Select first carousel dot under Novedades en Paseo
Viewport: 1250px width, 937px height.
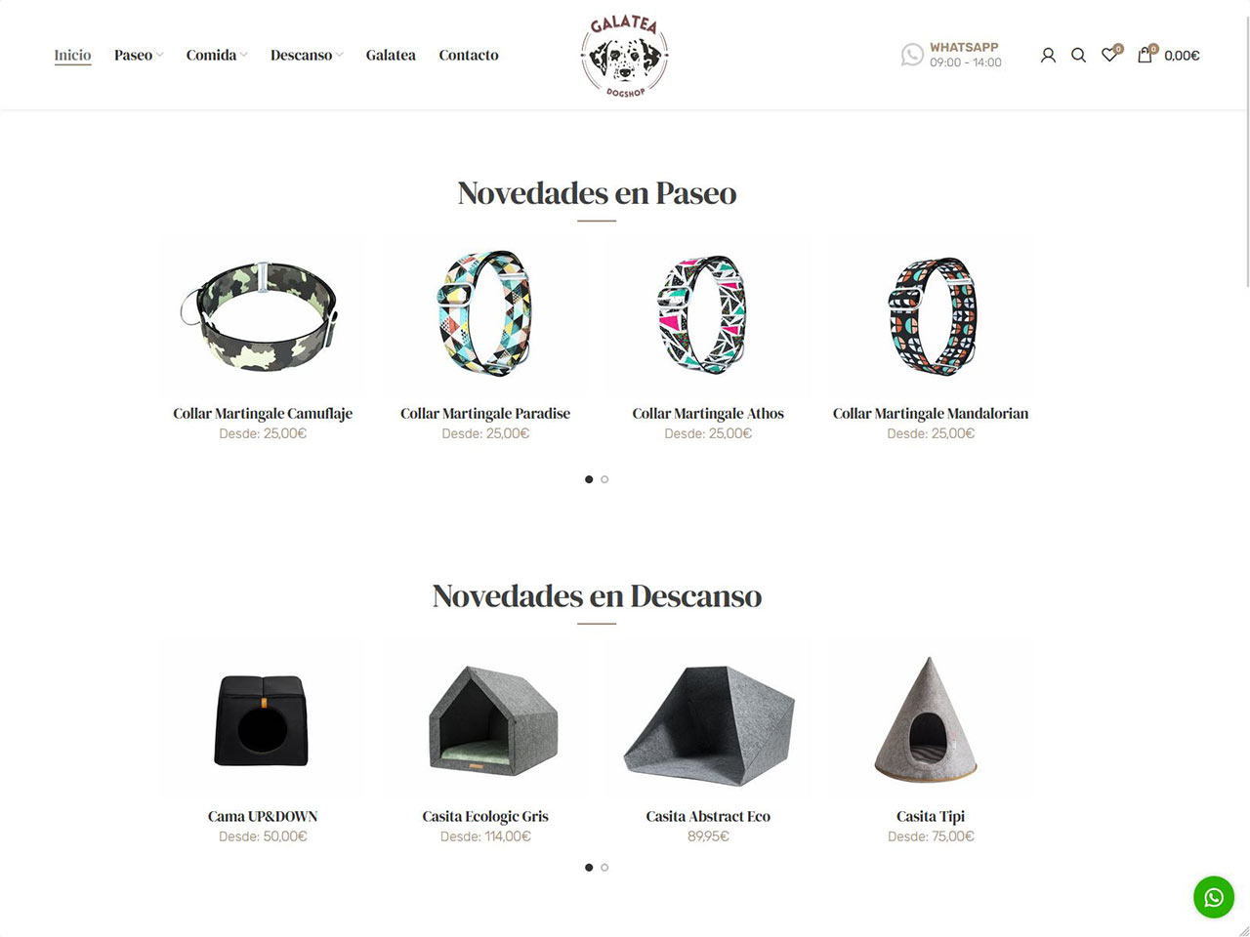coord(589,479)
